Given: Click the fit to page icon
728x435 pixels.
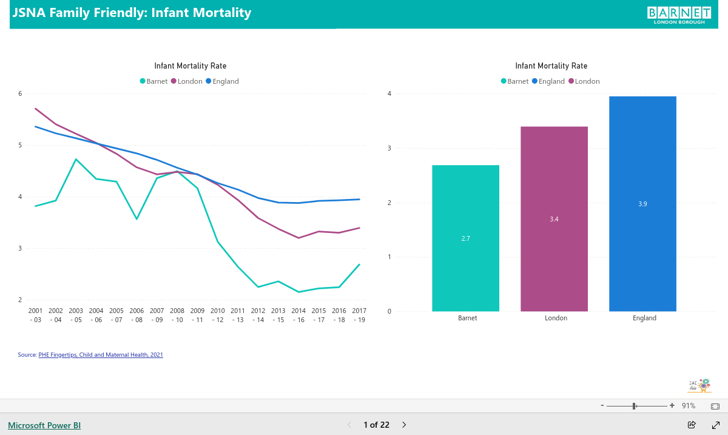Looking at the screenshot, I should coord(715,406).
